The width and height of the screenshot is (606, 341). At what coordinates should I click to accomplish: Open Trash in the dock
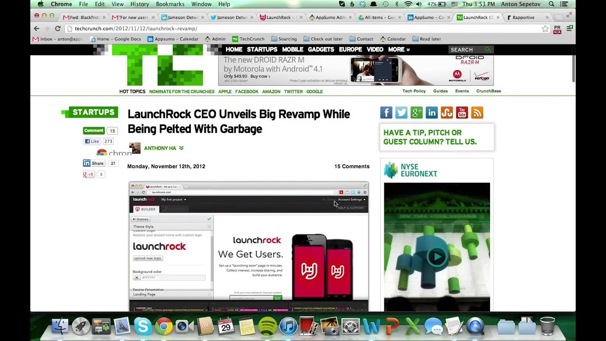coord(547,326)
